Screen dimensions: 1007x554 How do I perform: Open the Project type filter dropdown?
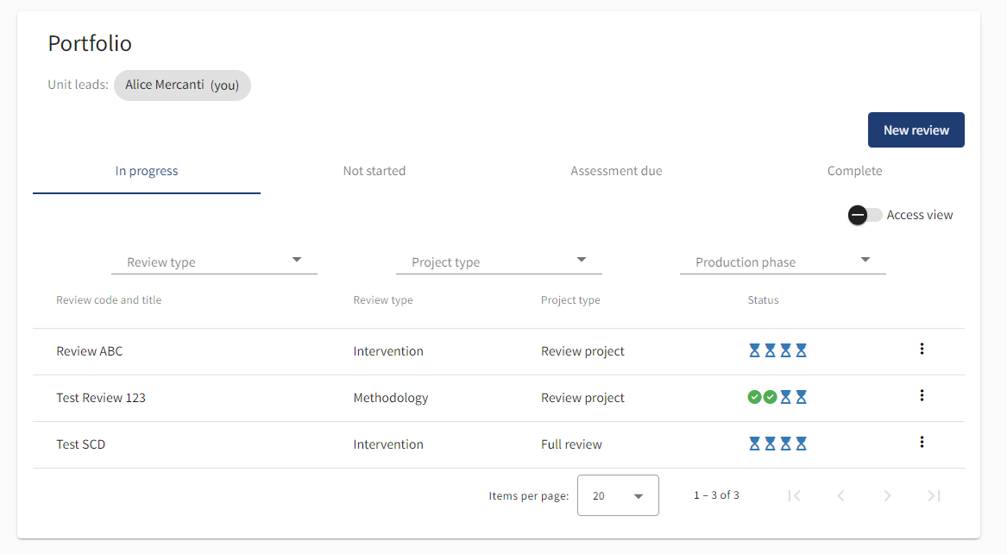pos(499,261)
